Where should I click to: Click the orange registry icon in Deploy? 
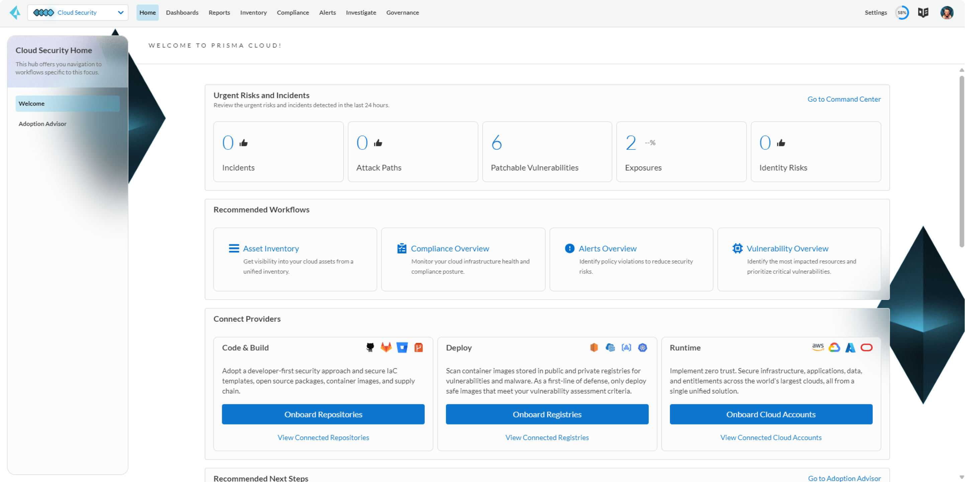pyautogui.click(x=594, y=347)
